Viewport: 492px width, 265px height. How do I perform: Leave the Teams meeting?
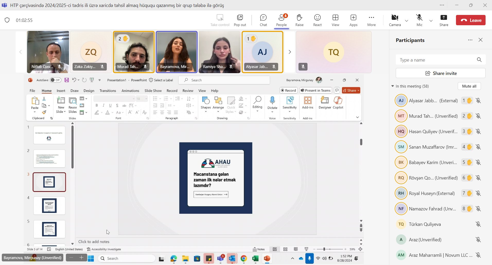471,20
